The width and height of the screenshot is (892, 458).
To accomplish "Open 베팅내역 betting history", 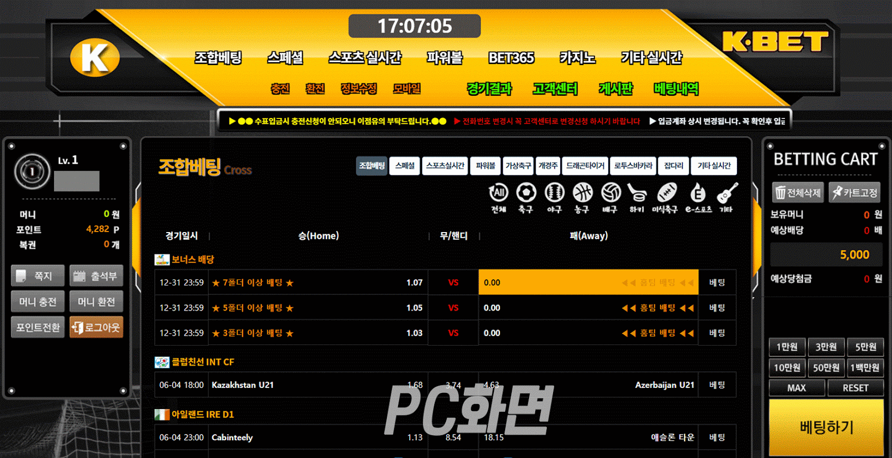I will (676, 88).
